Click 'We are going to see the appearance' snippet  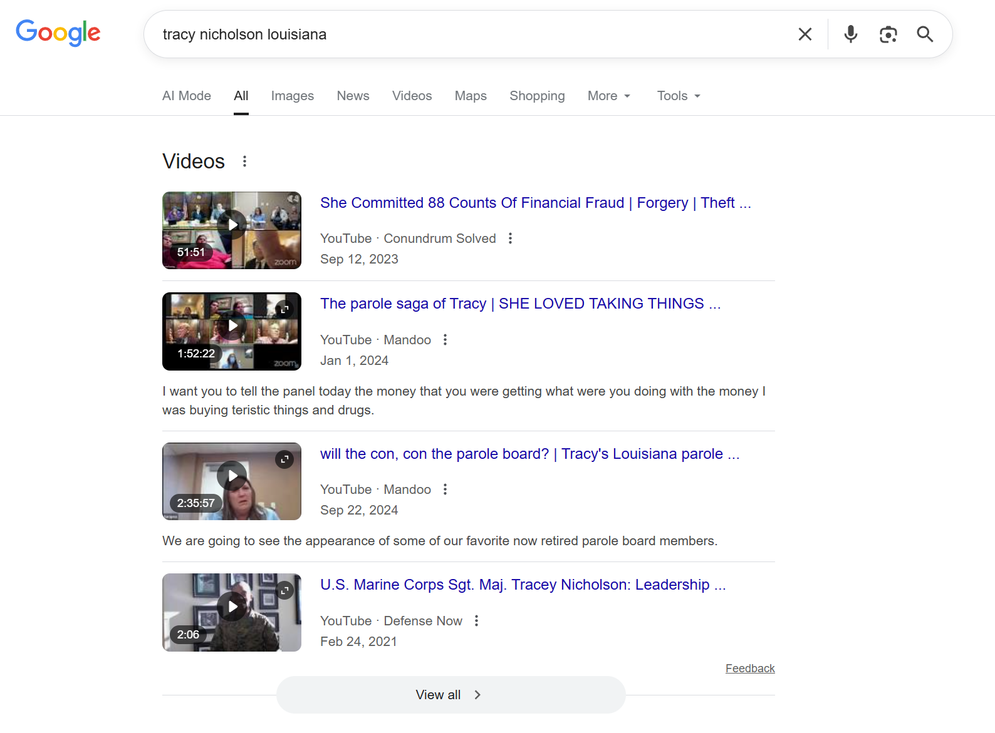[440, 541]
